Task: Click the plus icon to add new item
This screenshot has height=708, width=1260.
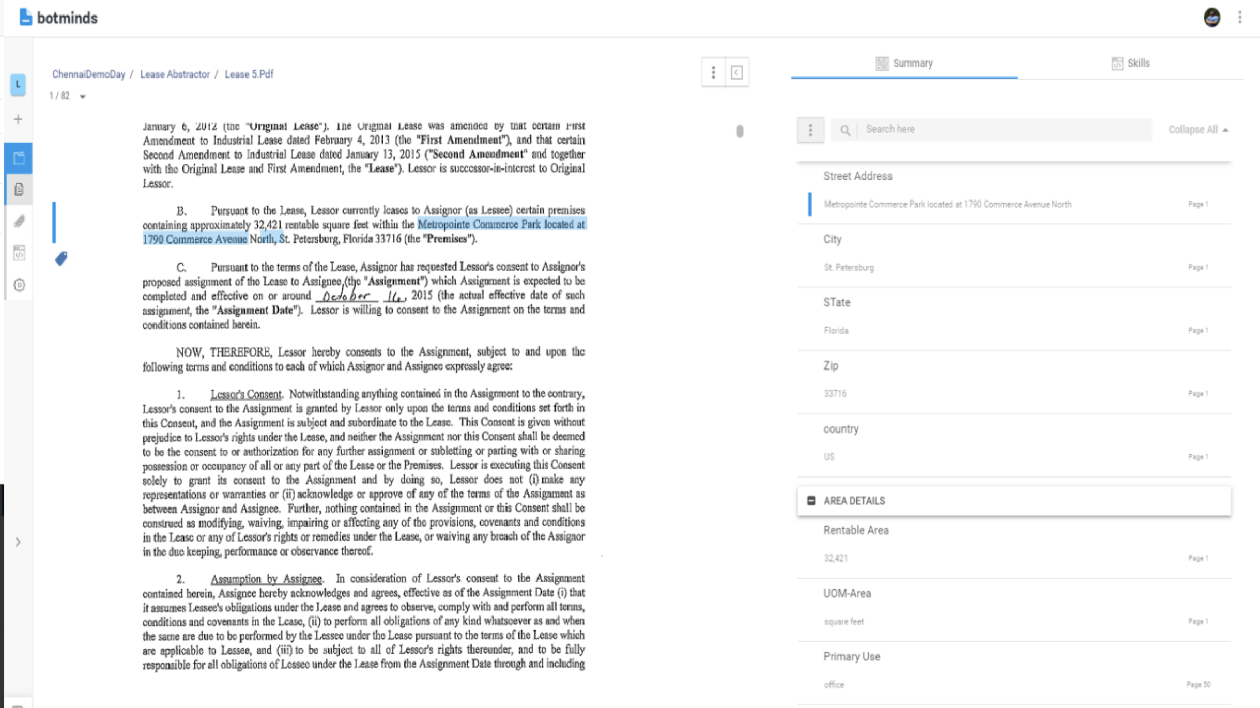Action: point(18,119)
